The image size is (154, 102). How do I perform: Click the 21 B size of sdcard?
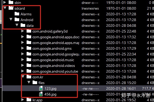coord(150,8)
